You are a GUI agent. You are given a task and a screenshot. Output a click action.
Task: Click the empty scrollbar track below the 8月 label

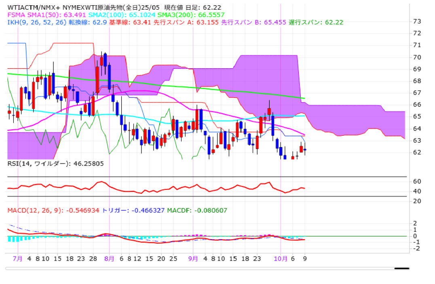(109, 268)
